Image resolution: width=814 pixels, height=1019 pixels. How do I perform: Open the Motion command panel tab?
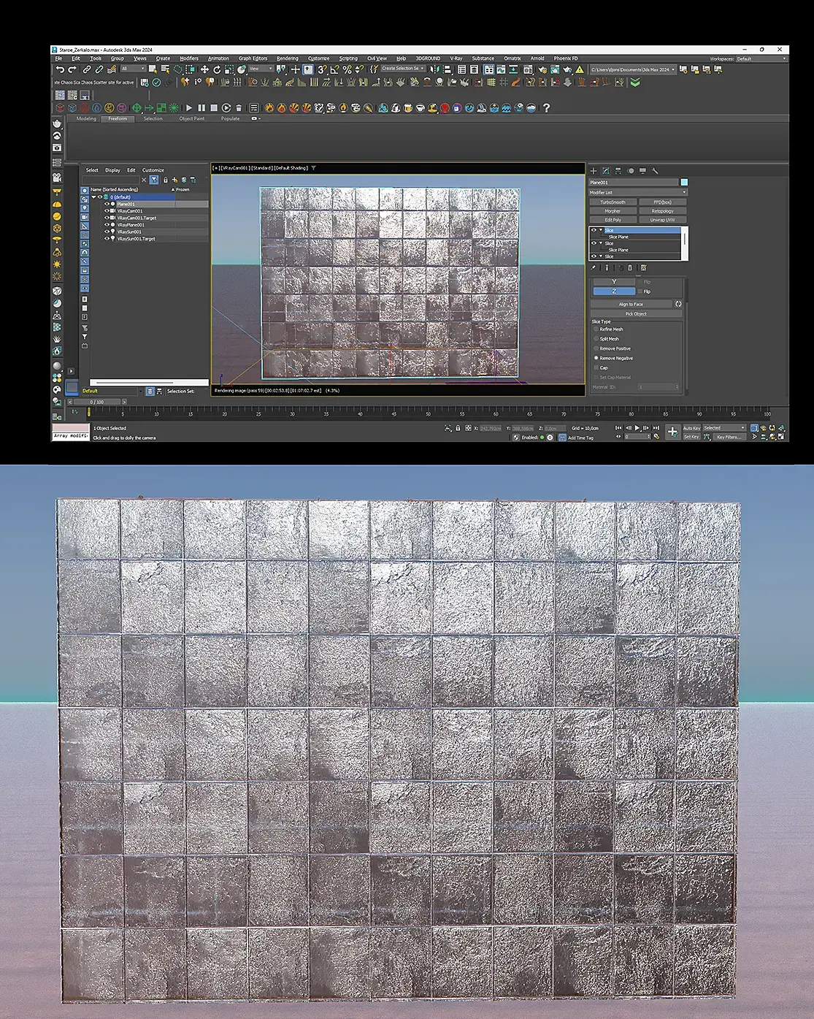point(631,170)
